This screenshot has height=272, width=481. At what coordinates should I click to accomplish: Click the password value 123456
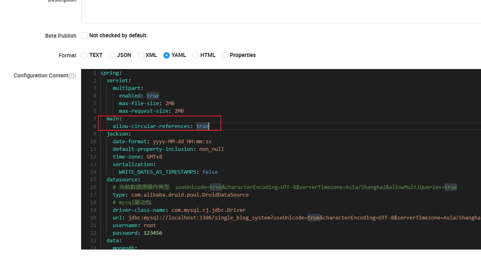pos(153,233)
